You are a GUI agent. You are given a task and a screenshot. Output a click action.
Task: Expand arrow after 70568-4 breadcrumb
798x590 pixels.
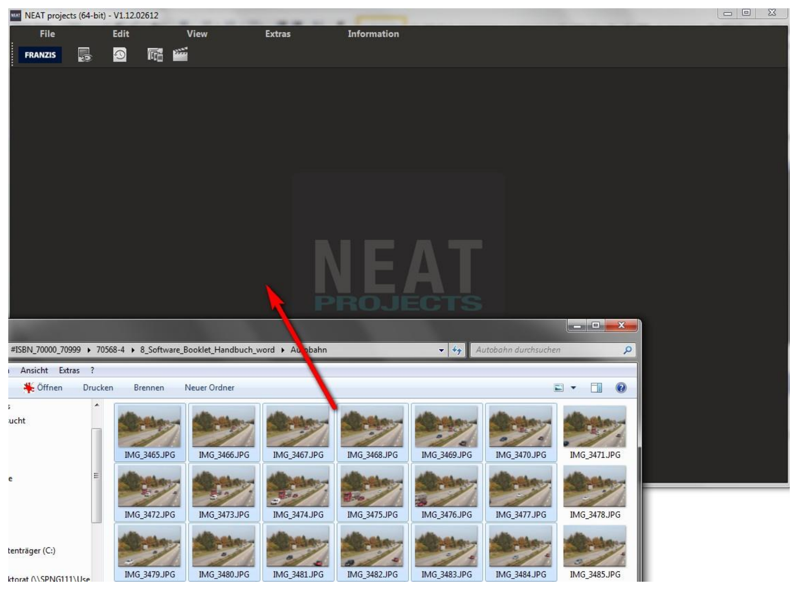point(133,350)
